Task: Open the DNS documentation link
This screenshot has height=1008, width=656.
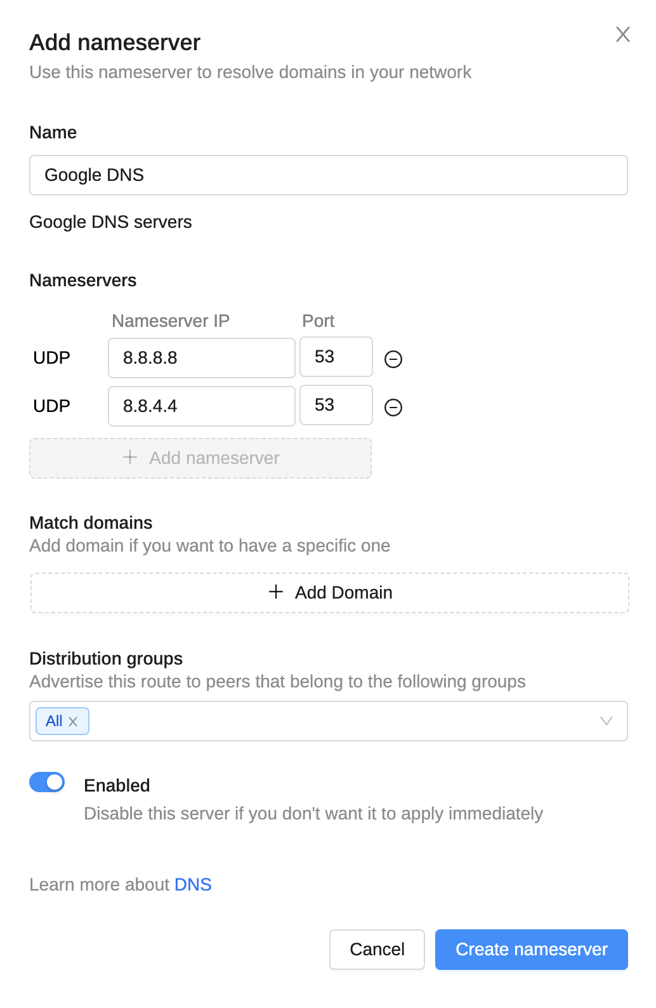Action: (193, 884)
